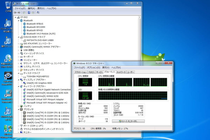
Task: Click the メモリ gauge showing 1.37 GB
Action: coord(85,96)
